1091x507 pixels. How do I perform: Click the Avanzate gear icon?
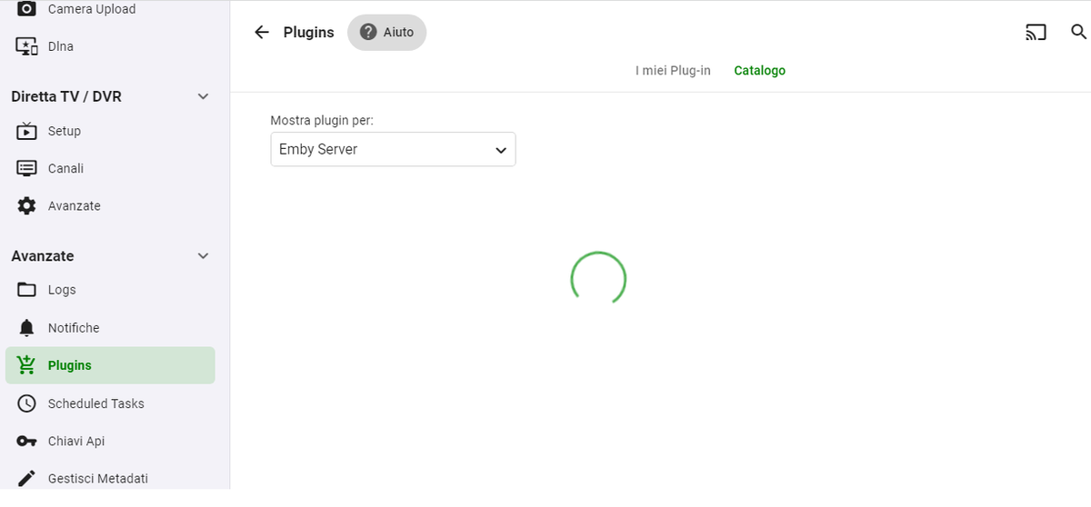[27, 206]
